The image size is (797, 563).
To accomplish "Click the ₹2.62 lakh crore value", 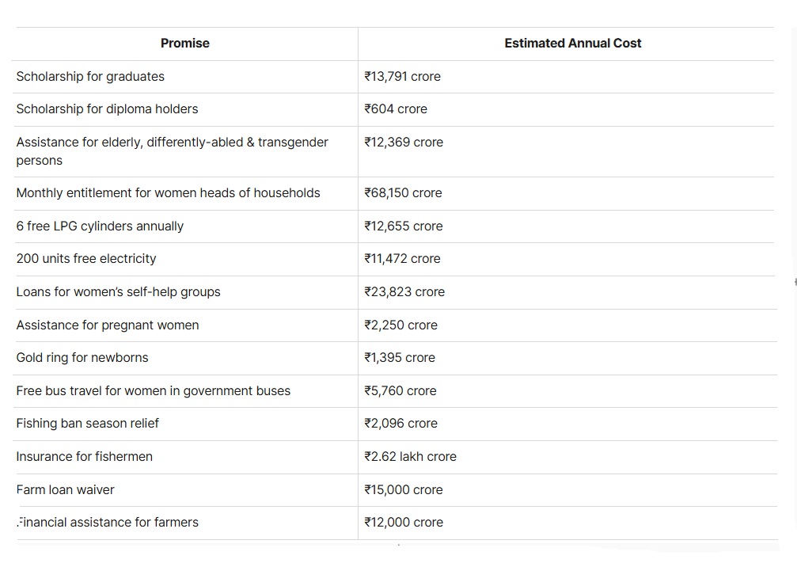I will 410,457.
